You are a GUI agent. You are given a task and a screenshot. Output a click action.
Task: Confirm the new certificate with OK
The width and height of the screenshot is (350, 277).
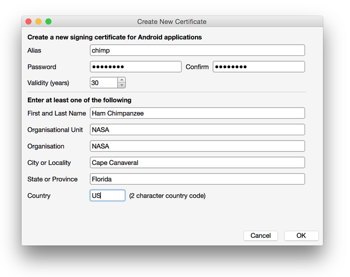[x=302, y=236]
